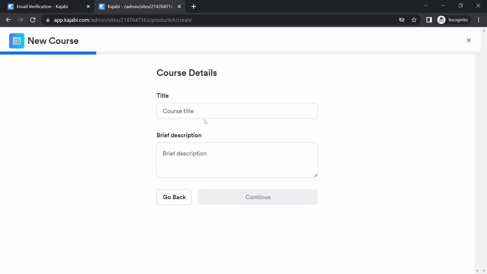
Task: Select the Kajabi admin sites tab
Action: [140, 7]
